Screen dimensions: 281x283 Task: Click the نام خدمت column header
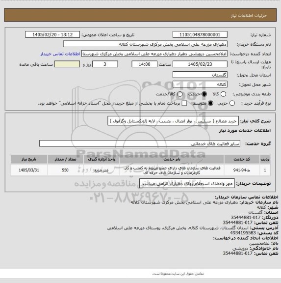pyautogui.click(x=172, y=159)
